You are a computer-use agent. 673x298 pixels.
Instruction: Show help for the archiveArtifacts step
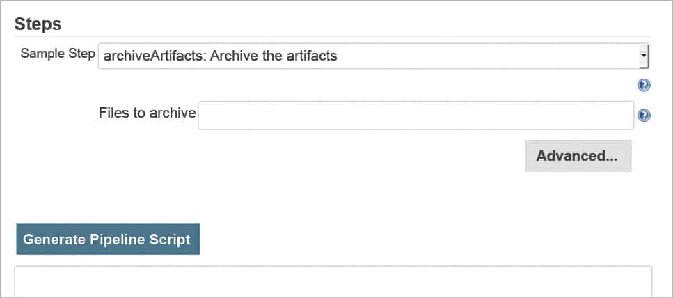[644, 86]
